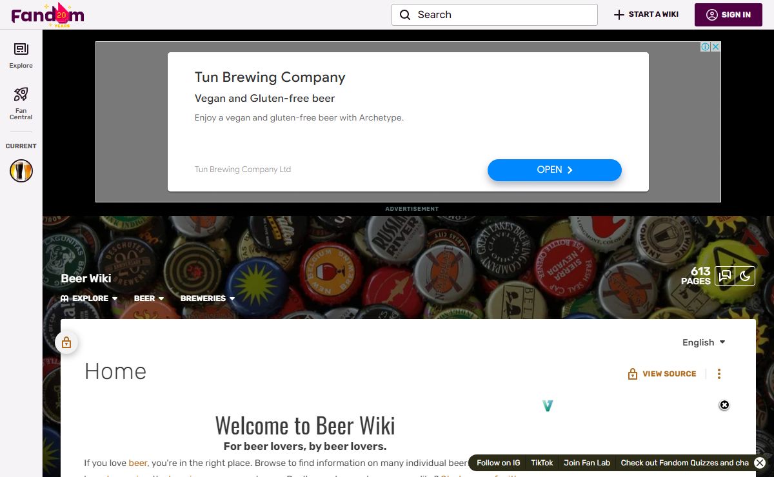Viewport: 774px width, 477px height.
Task: Open the three-dot more actions menu
Action: click(719, 374)
